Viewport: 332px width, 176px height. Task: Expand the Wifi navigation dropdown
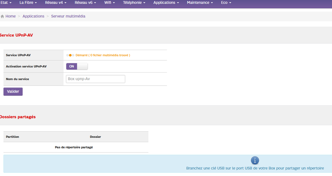coord(109,3)
